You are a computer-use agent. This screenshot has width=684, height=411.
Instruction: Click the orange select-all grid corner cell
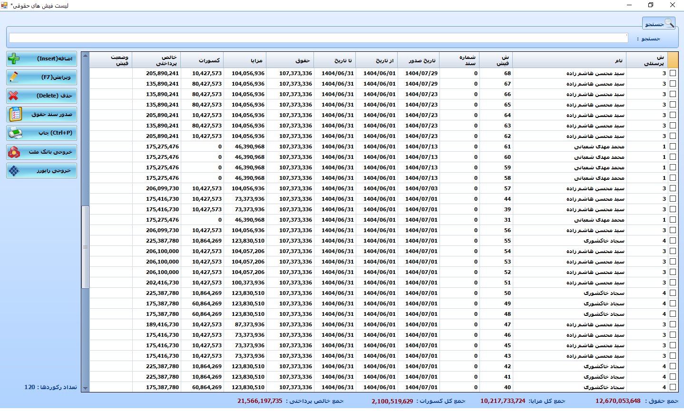[x=673, y=60]
